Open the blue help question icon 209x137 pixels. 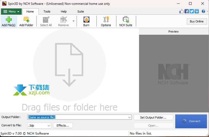click(203, 11)
